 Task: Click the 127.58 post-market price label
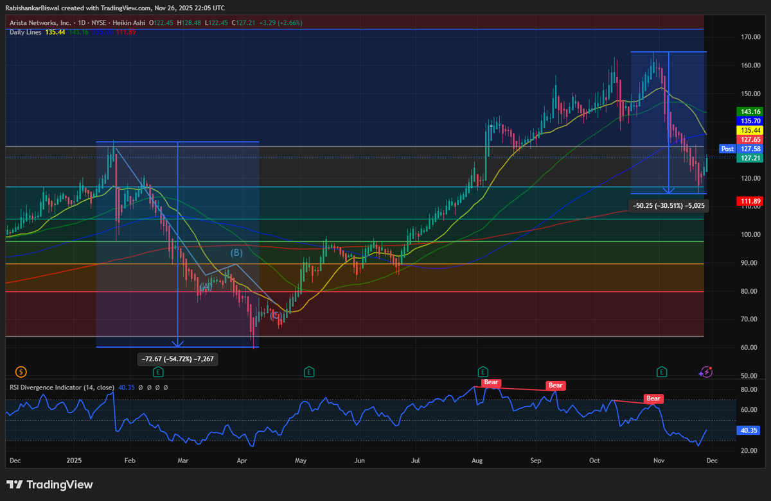(x=749, y=149)
